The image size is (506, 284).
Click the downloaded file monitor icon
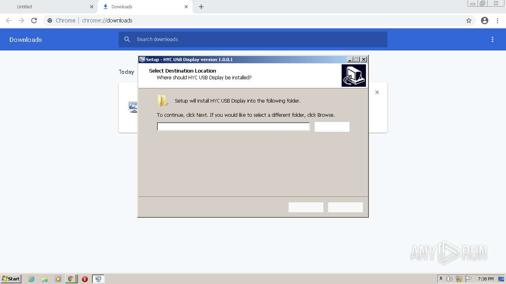coord(133,107)
